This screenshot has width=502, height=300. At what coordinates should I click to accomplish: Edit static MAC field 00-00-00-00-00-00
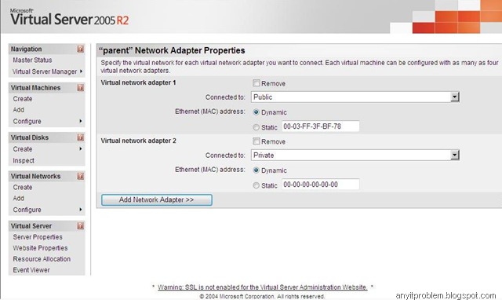coord(321,185)
